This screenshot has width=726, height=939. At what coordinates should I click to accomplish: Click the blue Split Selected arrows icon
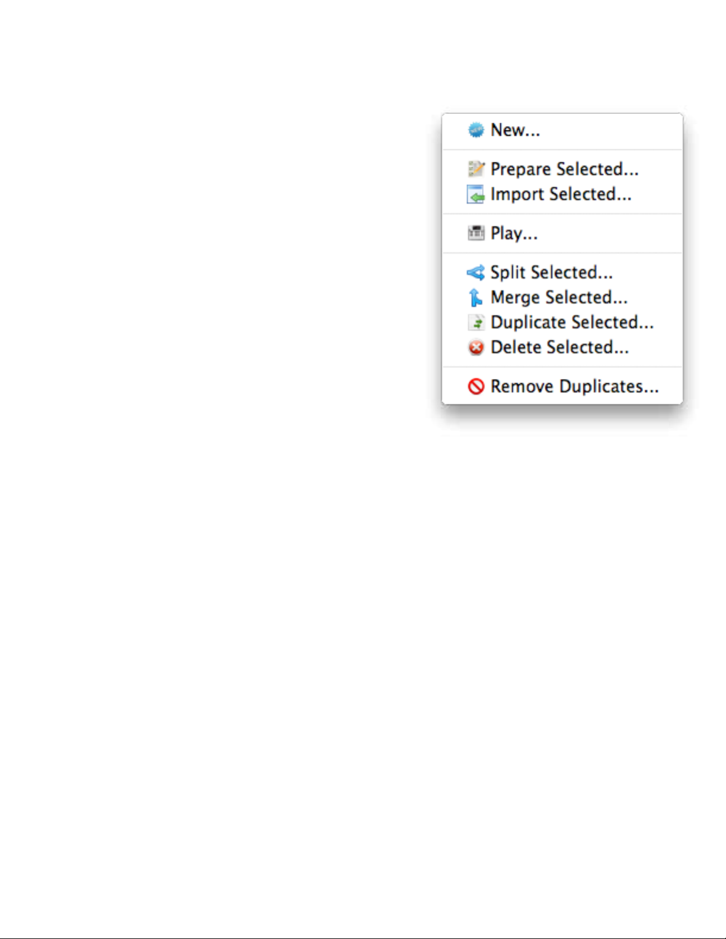476,273
